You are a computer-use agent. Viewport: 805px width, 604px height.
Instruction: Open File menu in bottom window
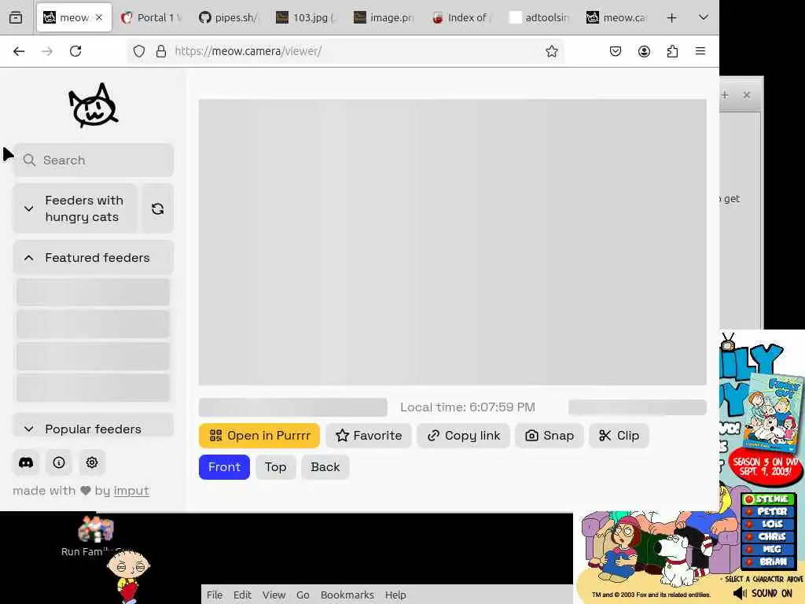[x=215, y=595]
